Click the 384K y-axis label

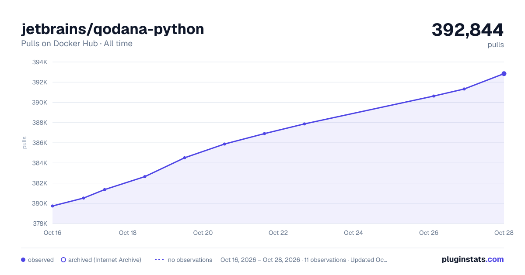39,163
